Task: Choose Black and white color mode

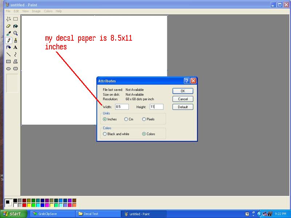Action: click(105, 134)
